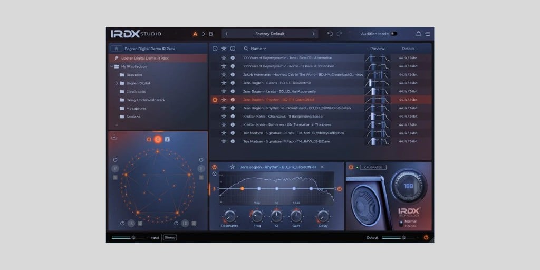The height and width of the screenshot is (270, 540).
Task: Solo IR slot I with the S button
Action: click(167, 139)
